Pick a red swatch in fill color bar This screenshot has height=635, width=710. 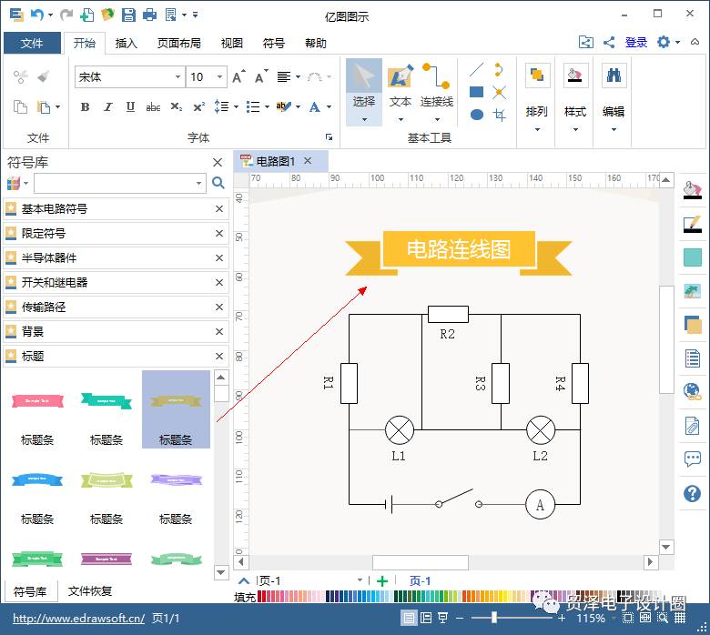pos(260,597)
